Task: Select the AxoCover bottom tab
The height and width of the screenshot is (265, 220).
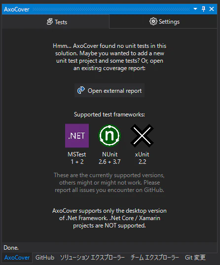Action: 17,258
